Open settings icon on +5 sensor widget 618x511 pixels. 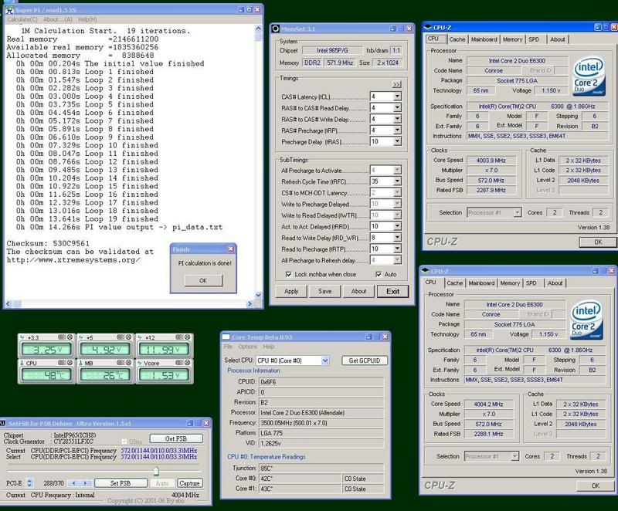pyautogui.click(x=121, y=337)
